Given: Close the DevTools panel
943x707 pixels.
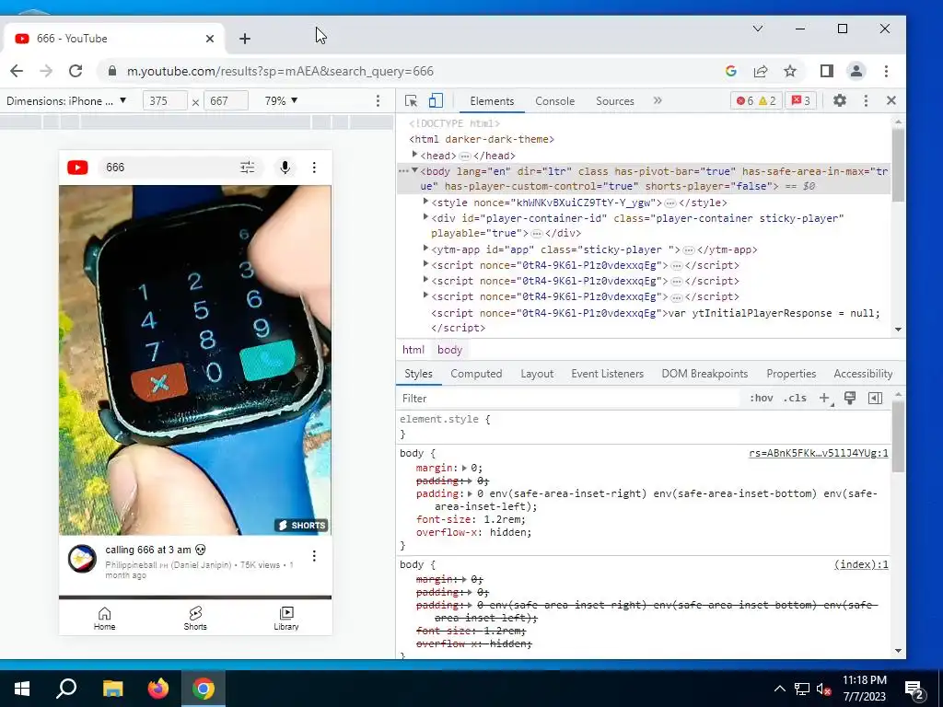Looking at the screenshot, I should 891,100.
